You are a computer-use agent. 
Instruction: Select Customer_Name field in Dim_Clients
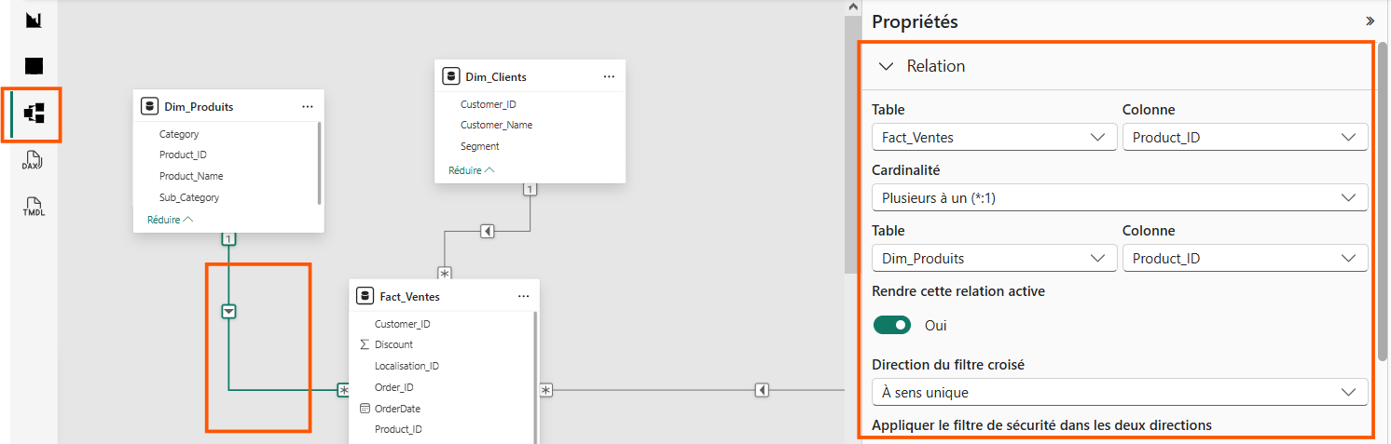tap(497, 125)
